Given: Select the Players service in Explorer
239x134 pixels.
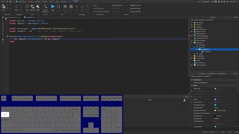Looking at the screenshot, I should point(199,25).
